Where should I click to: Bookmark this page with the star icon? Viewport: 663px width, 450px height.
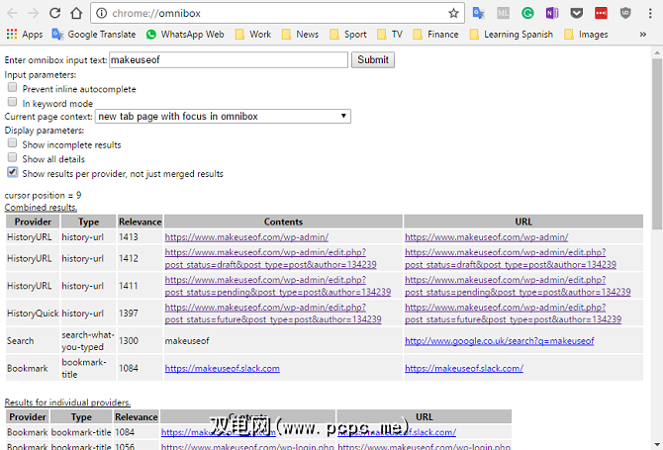453,14
